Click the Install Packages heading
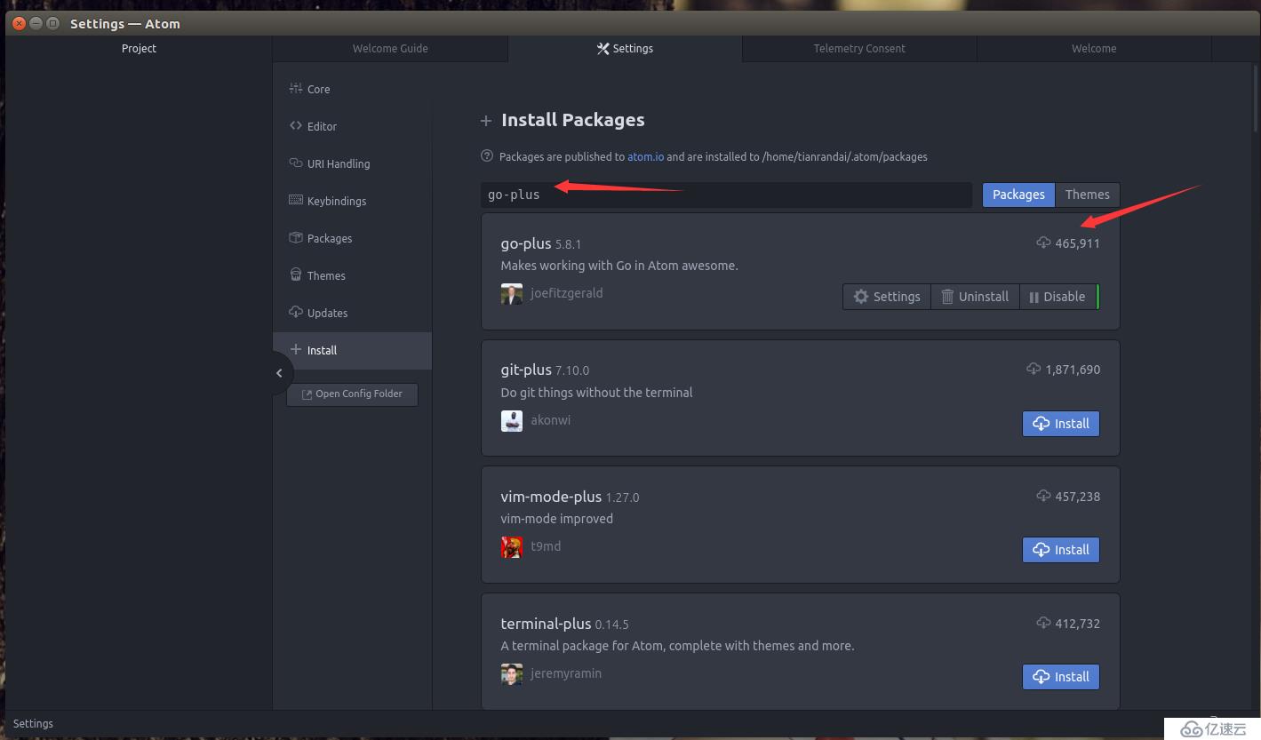 (573, 120)
